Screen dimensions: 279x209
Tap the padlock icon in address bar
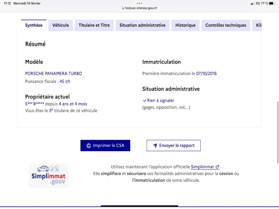click(x=123, y=8)
